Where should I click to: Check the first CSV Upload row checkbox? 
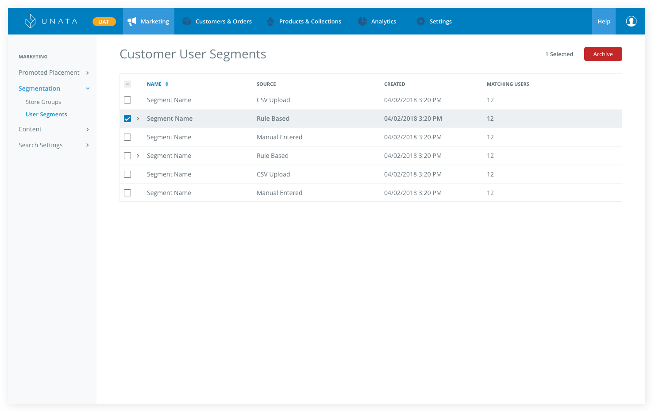(127, 100)
